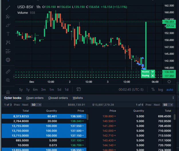Select bid row priced 138.500
The height and width of the screenshot is (151, 179).
44,116
